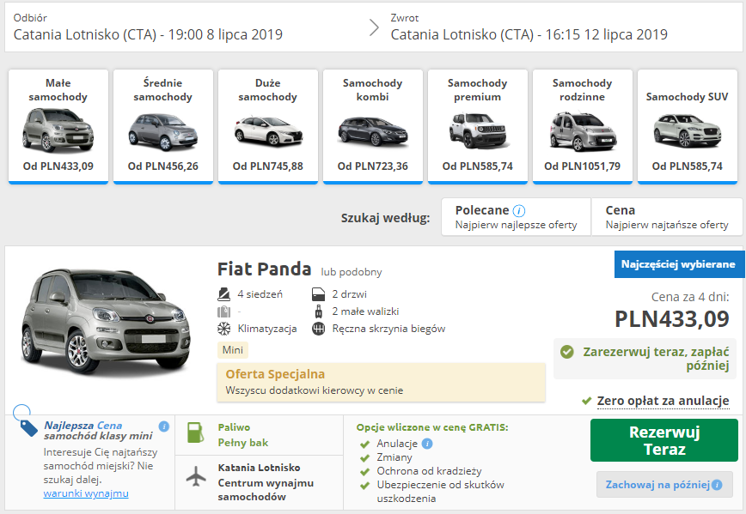Click the checkmark beside Ochrona od kradzieży
746x514 pixels.
365,472
